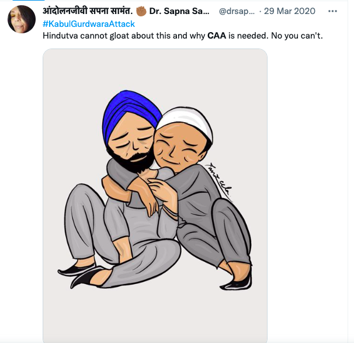Open tweet permalink via 29 Mar 2020 date
This screenshot has width=354, height=343.
(289, 11)
